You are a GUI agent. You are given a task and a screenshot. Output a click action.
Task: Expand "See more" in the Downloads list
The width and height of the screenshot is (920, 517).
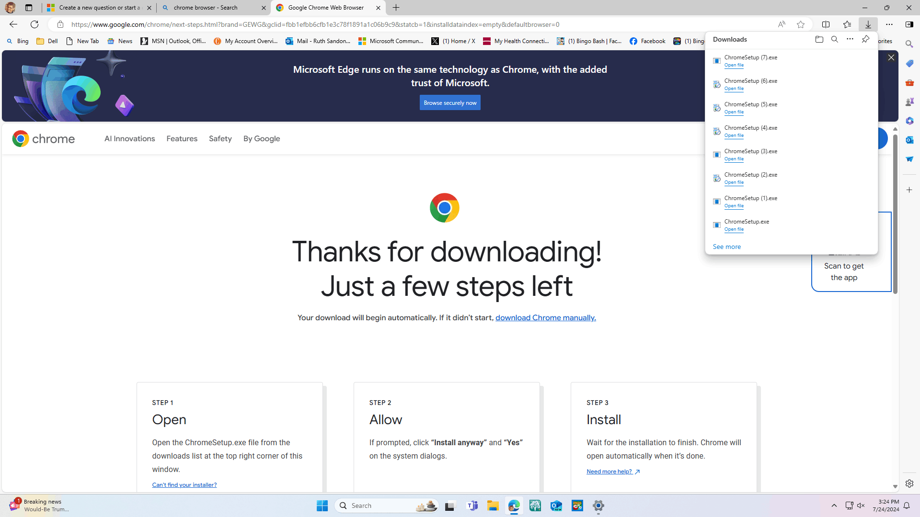(726, 247)
